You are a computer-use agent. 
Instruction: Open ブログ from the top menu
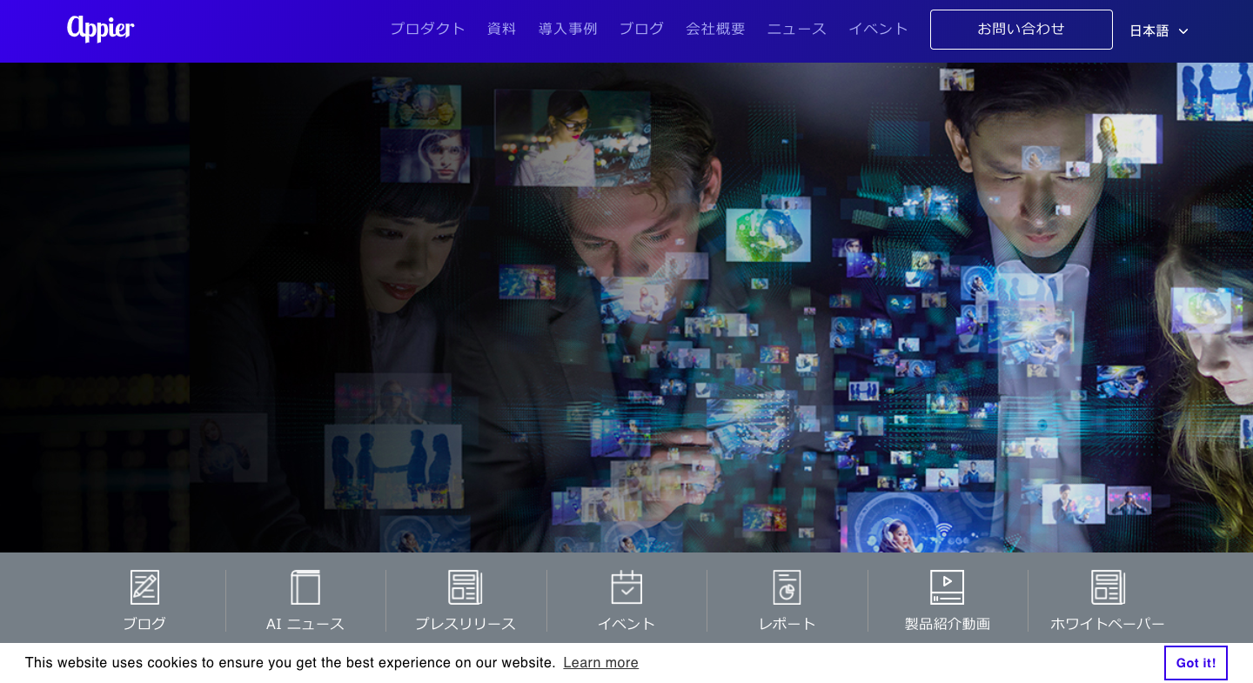641,29
